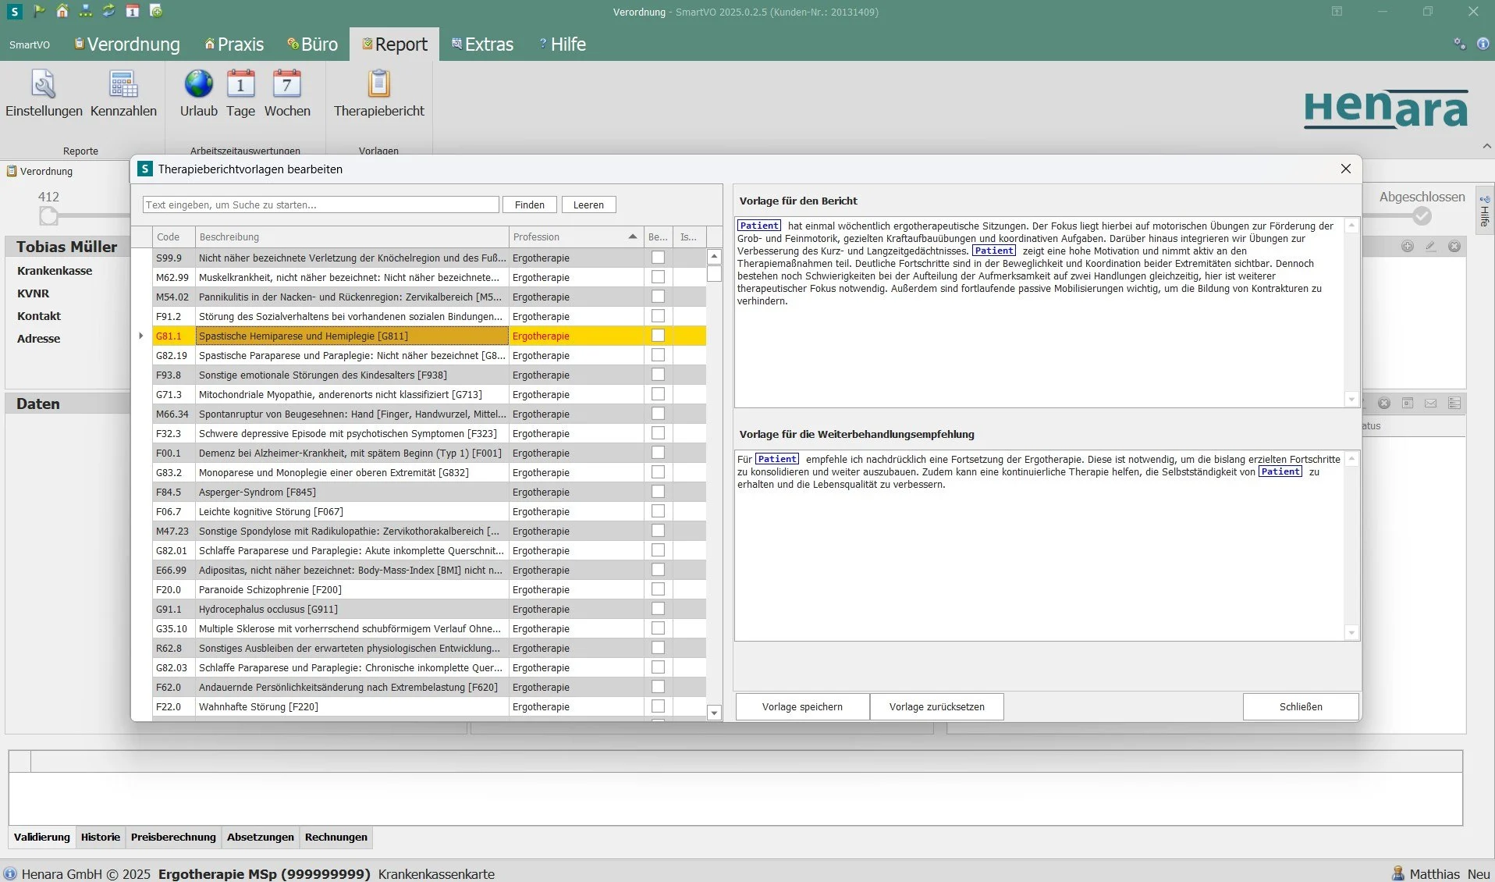Viewport: 1495px width, 882px height.
Task: Tick the checkbox for Asperger-Syndrom row
Action: point(658,492)
